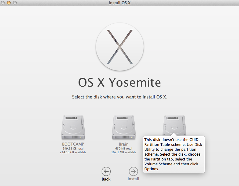Image resolution: width=239 pixels, height=186 pixels.
Task: Click "Select the disk where you want" prompt
Action: coord(120,97)
